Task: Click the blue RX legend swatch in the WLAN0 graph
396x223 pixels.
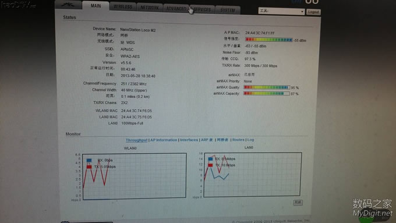Action: pyautogui.click(x=89, y=160)
